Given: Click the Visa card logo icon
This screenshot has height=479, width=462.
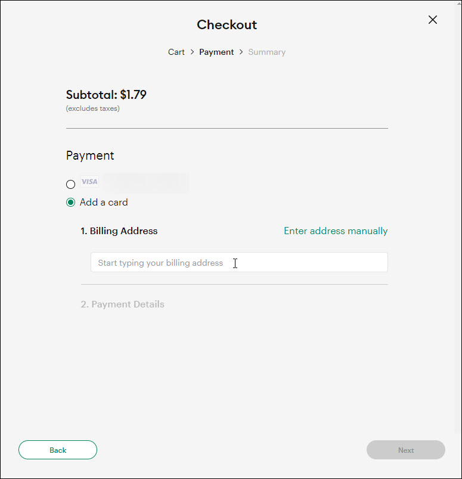Looking at the screenshot, I should click(x=89, y=181).
